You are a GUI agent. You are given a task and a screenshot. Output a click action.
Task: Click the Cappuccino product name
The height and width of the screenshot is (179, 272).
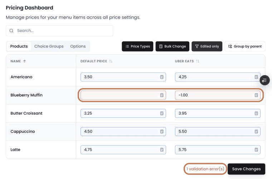[x=23, y=132]
